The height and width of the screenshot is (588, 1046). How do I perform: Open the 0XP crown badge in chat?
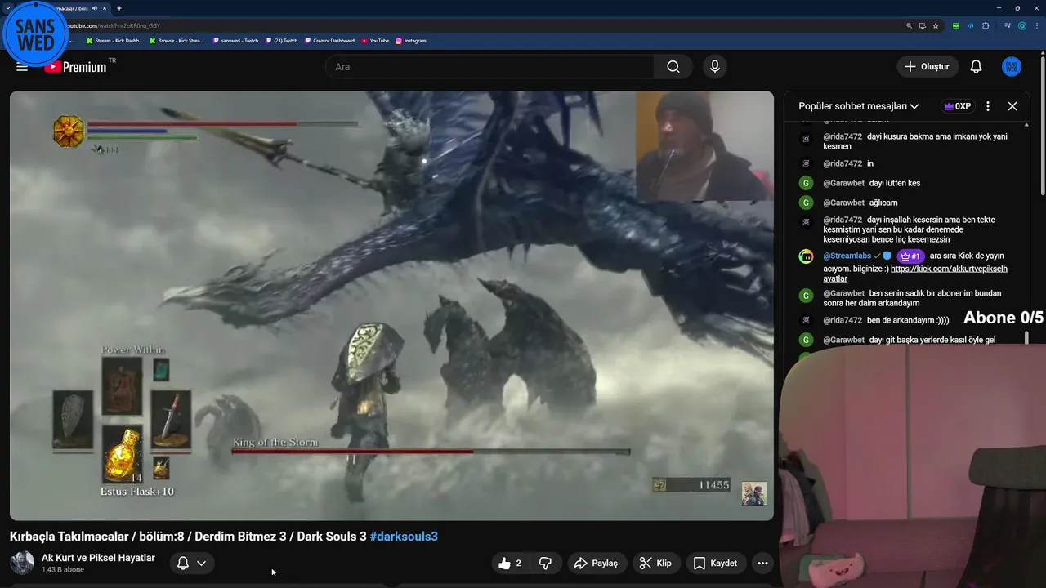click(957, 106)
